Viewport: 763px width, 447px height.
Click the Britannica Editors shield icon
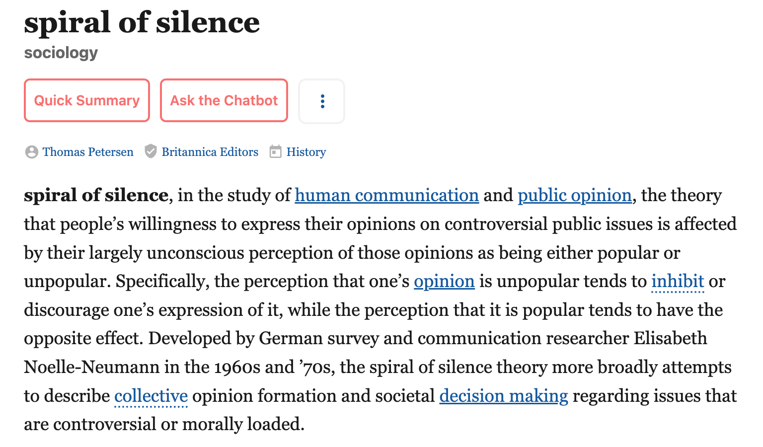coord(151,151)
